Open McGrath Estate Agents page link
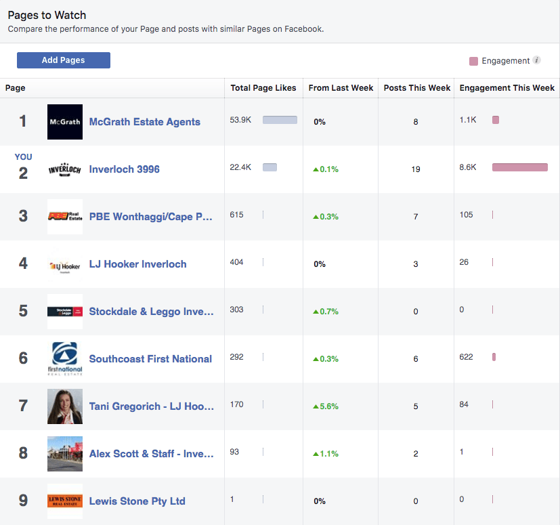 point(145,122)
